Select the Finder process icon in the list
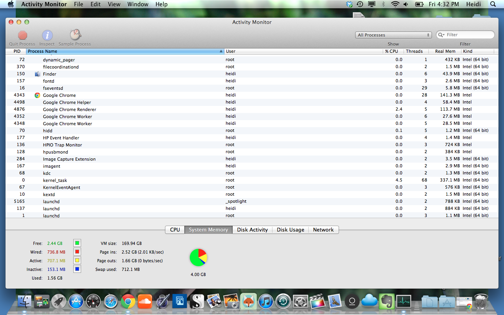 coord(37,74)
